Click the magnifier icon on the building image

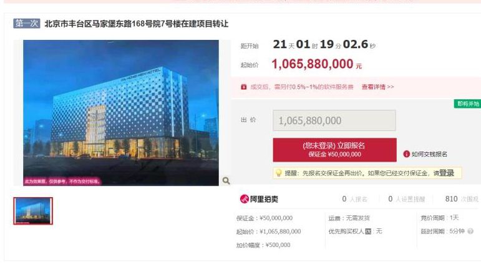click(226, 180)
